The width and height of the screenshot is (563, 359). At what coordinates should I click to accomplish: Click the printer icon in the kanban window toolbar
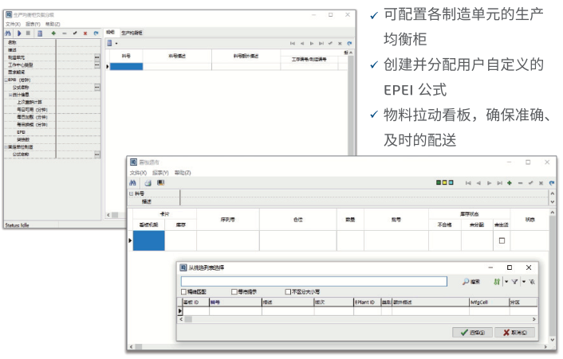coord(147,182)
